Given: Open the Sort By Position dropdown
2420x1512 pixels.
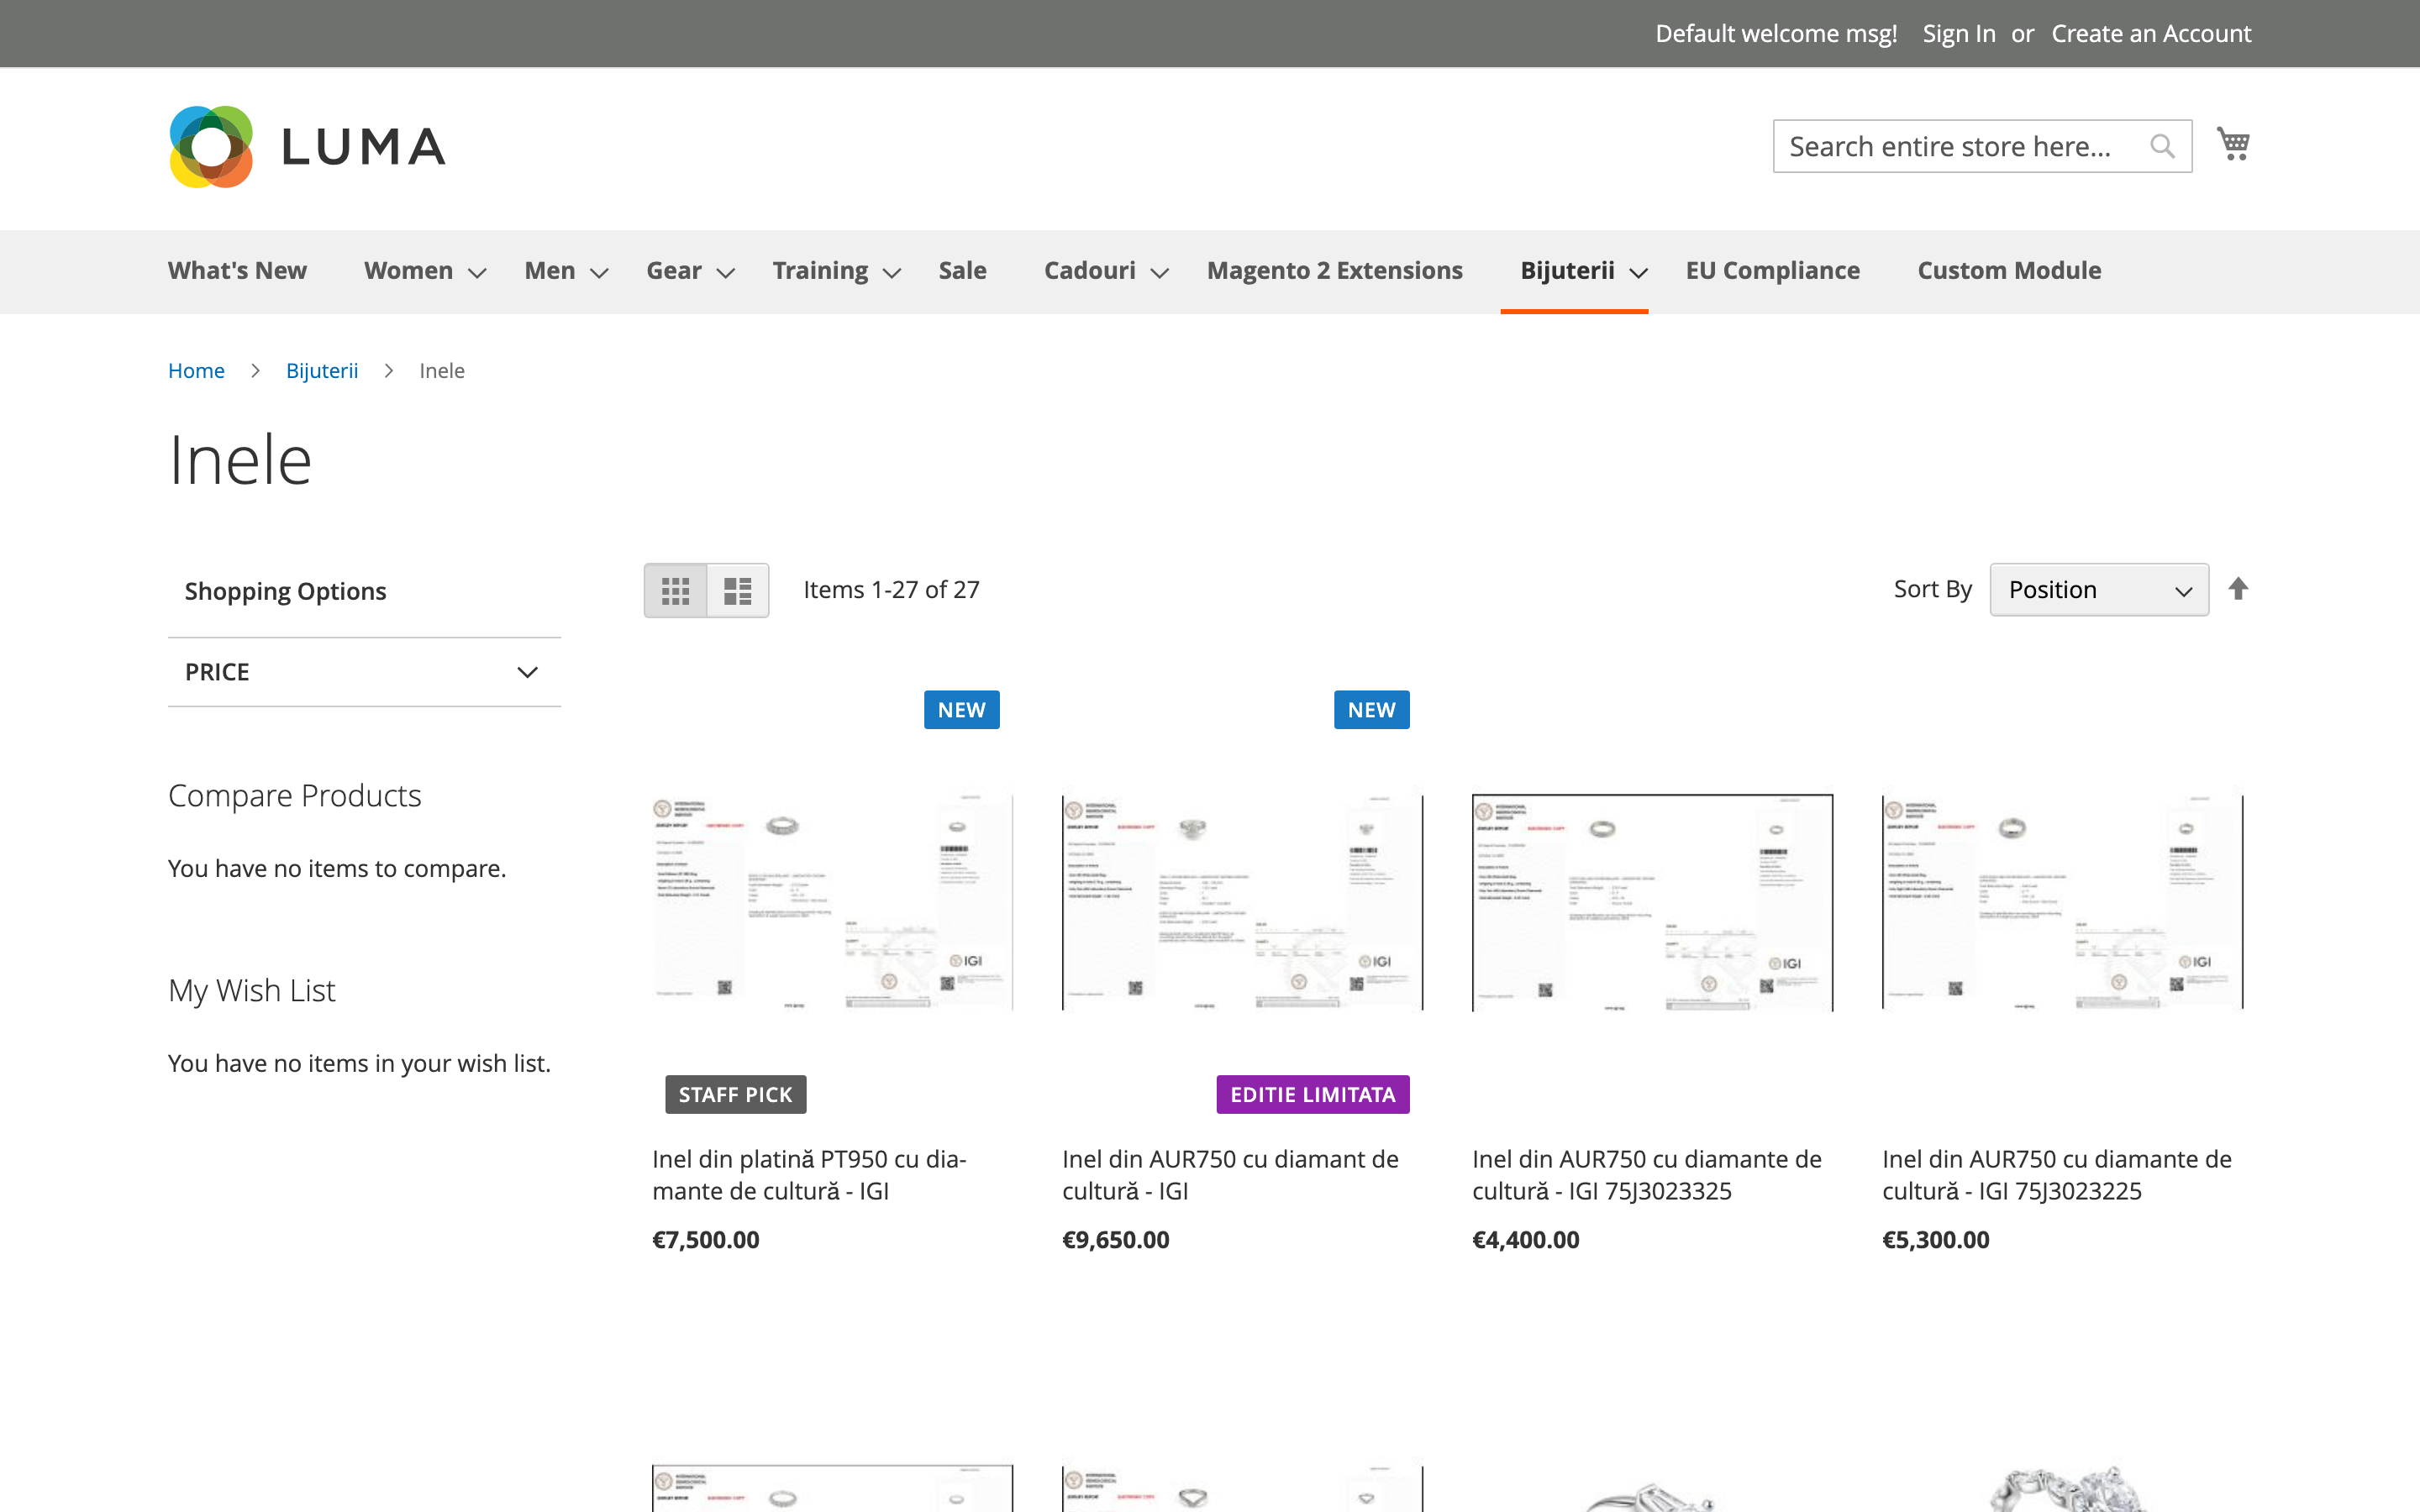Looking at the screenshot, I should [2099, 590].
